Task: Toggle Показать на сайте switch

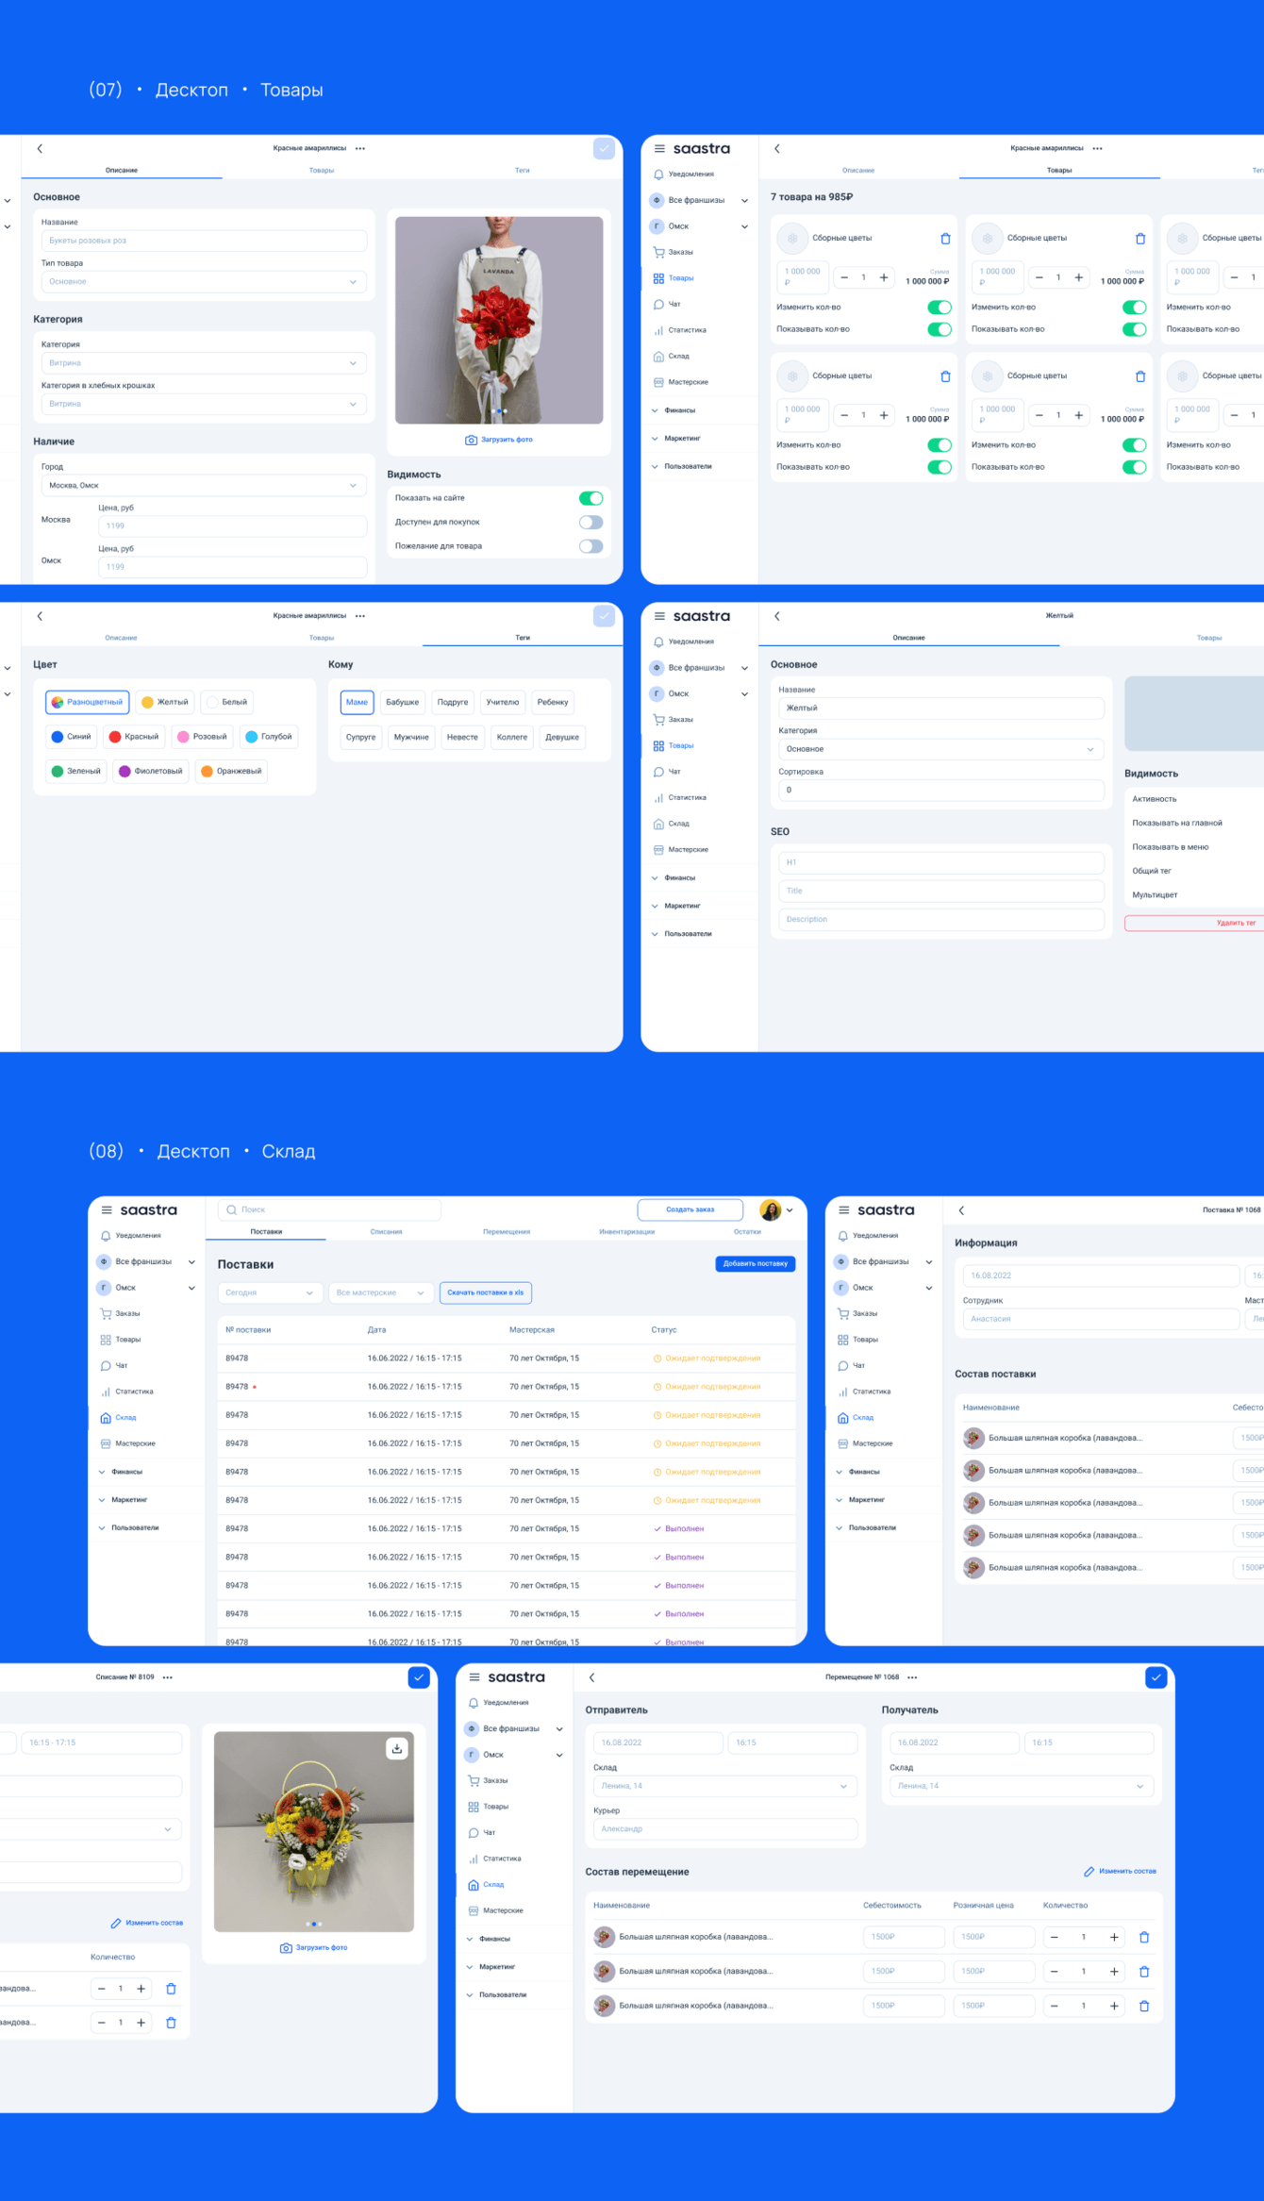Action: point(590,498)
